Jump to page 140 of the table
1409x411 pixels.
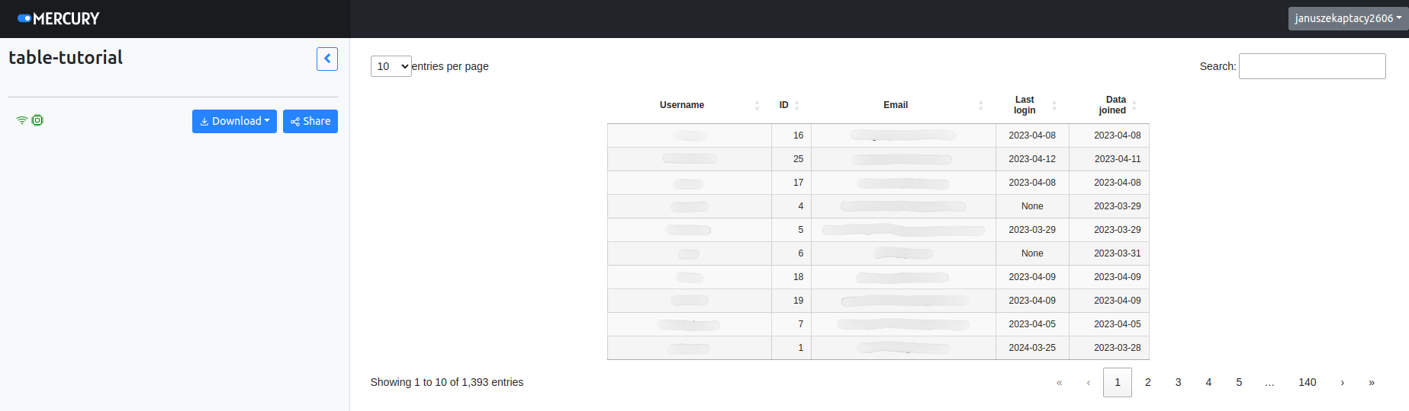[x=1307, y=382]
